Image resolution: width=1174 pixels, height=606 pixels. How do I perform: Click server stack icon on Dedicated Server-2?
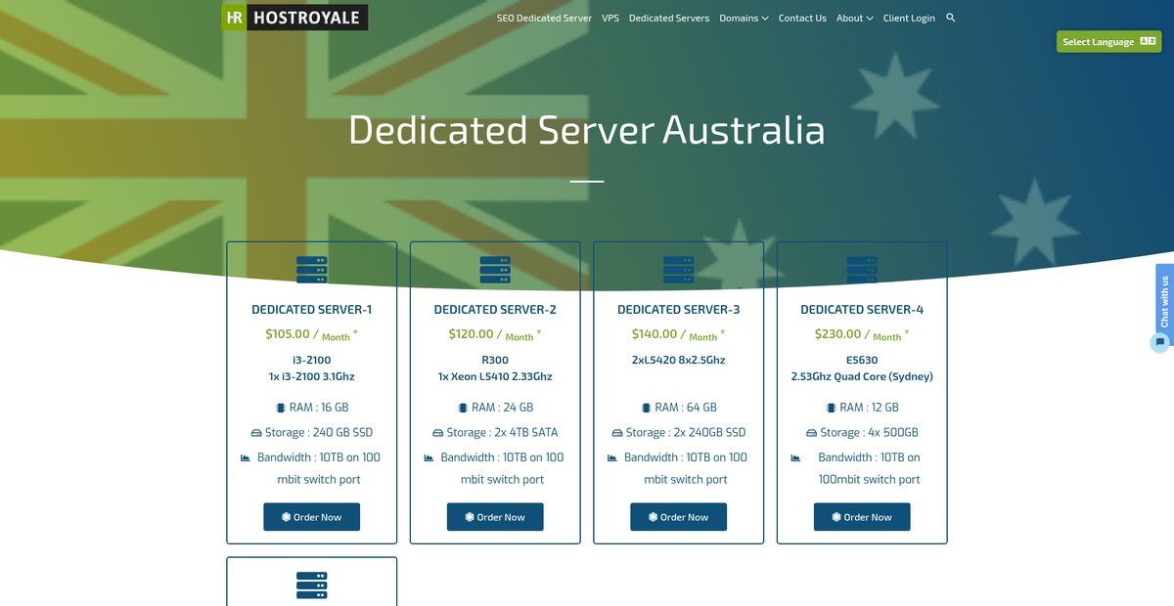495,270
